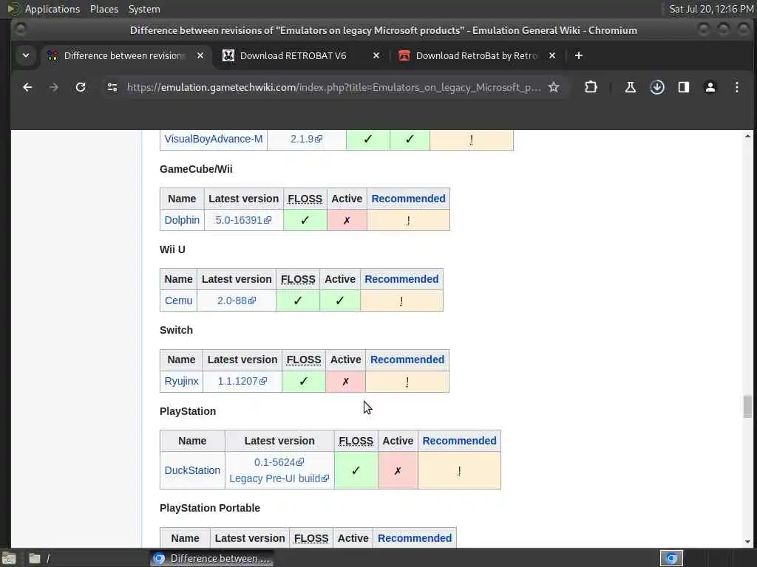Image resolution: width=757 pixels, height=567 pixels.
Task: Open the Cemu emulator link
Action: click(179, 300)
